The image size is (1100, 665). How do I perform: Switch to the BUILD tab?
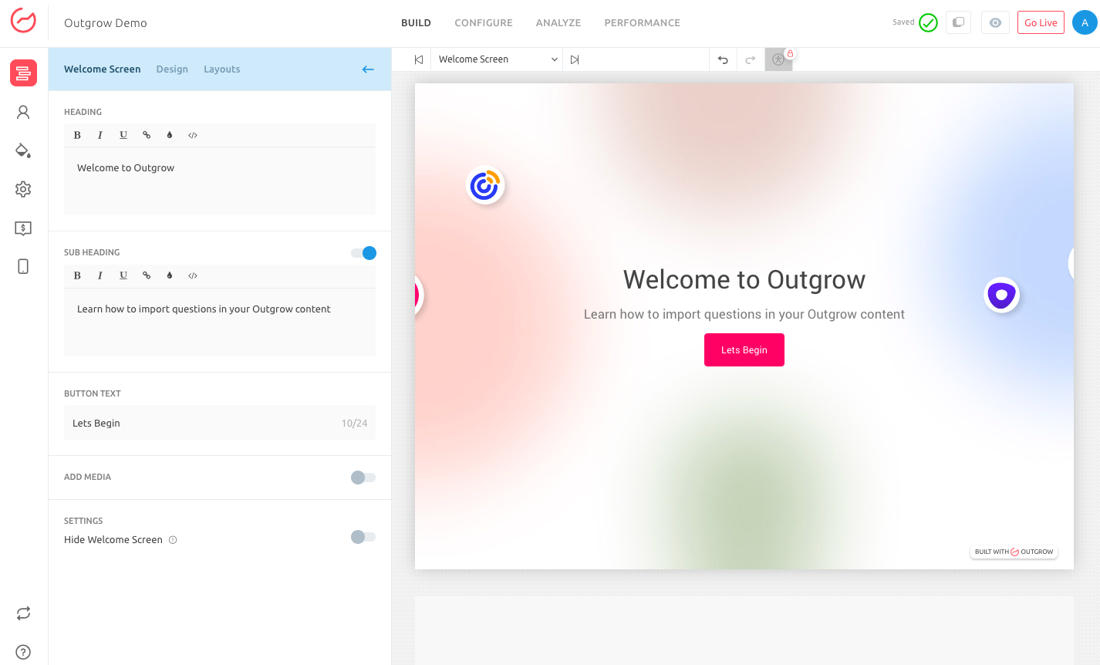point(416,23)
